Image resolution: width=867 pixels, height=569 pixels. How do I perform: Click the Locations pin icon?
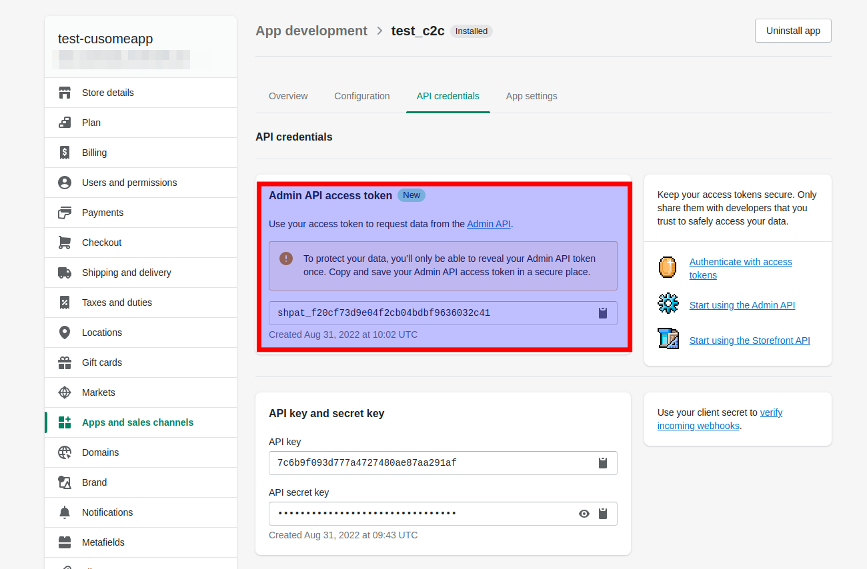click(65, 332)
